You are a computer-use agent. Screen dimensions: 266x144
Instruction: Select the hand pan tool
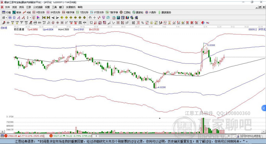(90, 17)
